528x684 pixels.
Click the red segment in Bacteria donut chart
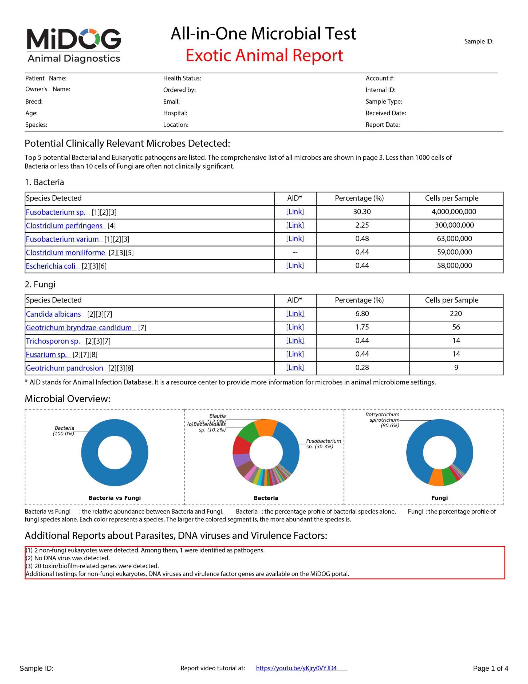[241, 446]
